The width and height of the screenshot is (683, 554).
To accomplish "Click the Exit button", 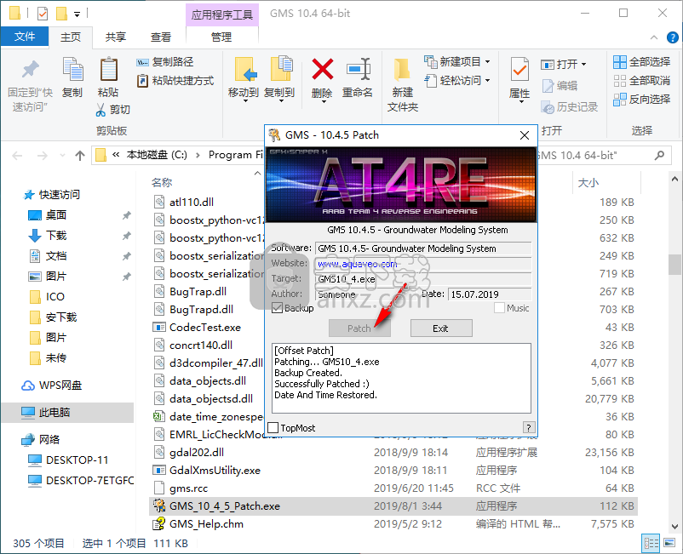I will pos(441,328).
